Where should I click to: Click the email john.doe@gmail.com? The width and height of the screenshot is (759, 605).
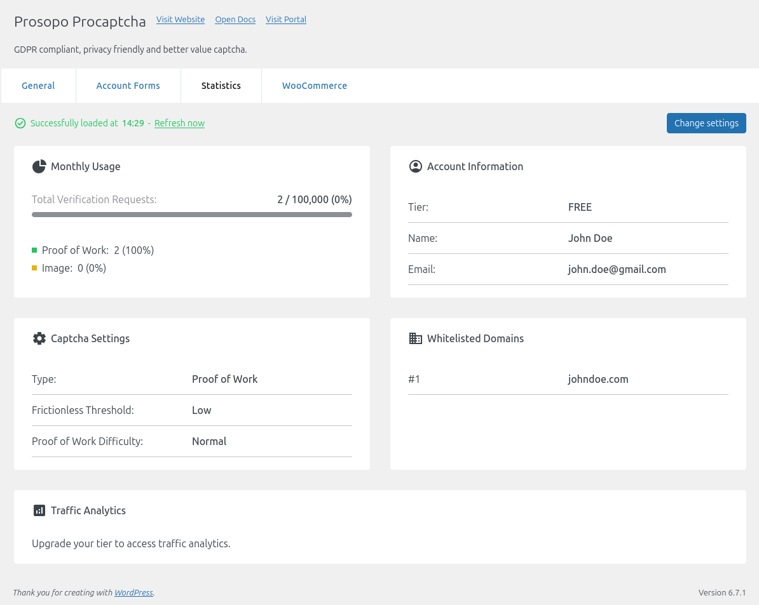click(617, 269)
